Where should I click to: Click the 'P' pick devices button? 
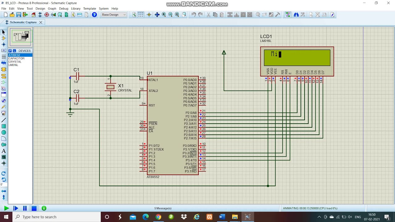(x=10, y=51)
